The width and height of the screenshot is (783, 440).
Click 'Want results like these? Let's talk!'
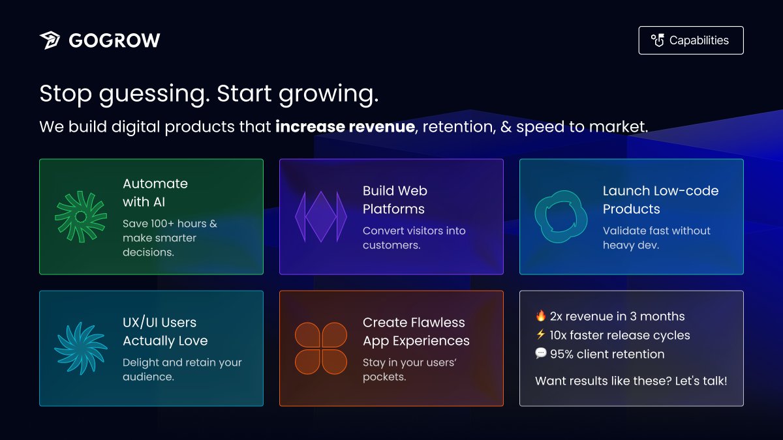[x=631, y=381]
